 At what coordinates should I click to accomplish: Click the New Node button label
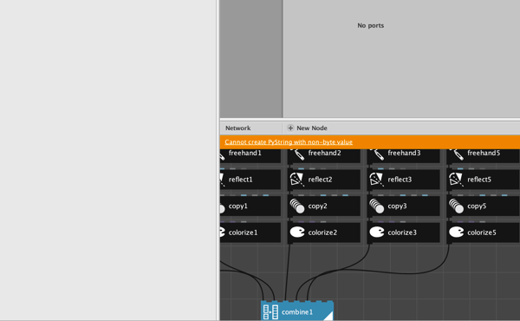tap(312, 128)
